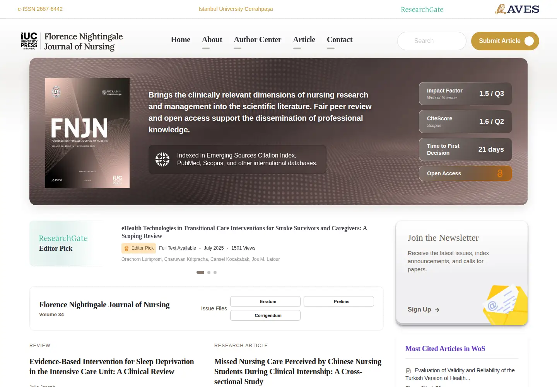The image size is (557, 387).
Task: Click the Open Access card
Action: 465,173
